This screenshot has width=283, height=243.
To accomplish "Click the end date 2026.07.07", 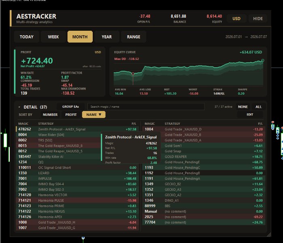I will 258,37.
